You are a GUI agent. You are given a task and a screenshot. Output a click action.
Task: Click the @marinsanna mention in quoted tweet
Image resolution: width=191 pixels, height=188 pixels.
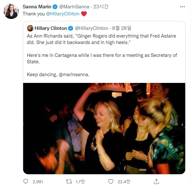tap(74, 75)
